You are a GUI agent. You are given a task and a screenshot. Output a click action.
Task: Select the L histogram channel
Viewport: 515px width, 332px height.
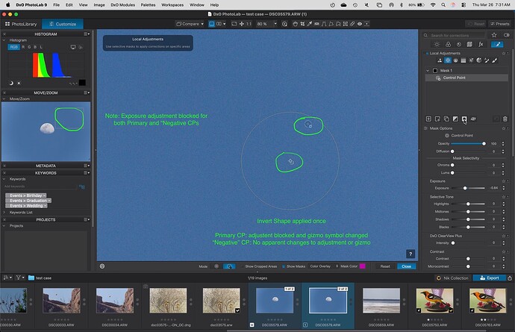point(41,47)
